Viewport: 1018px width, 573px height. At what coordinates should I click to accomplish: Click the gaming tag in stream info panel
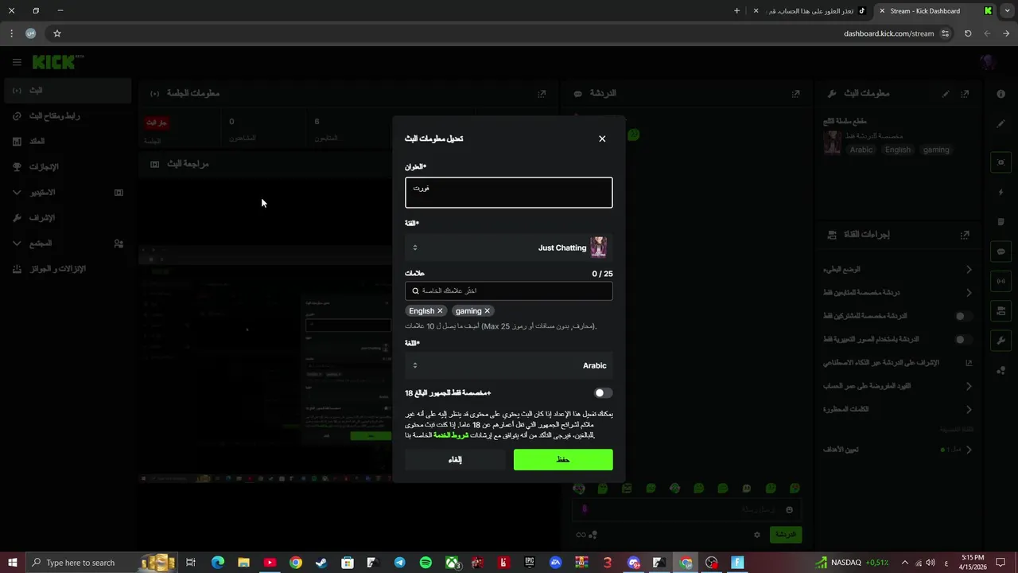[x=936, y=150]
